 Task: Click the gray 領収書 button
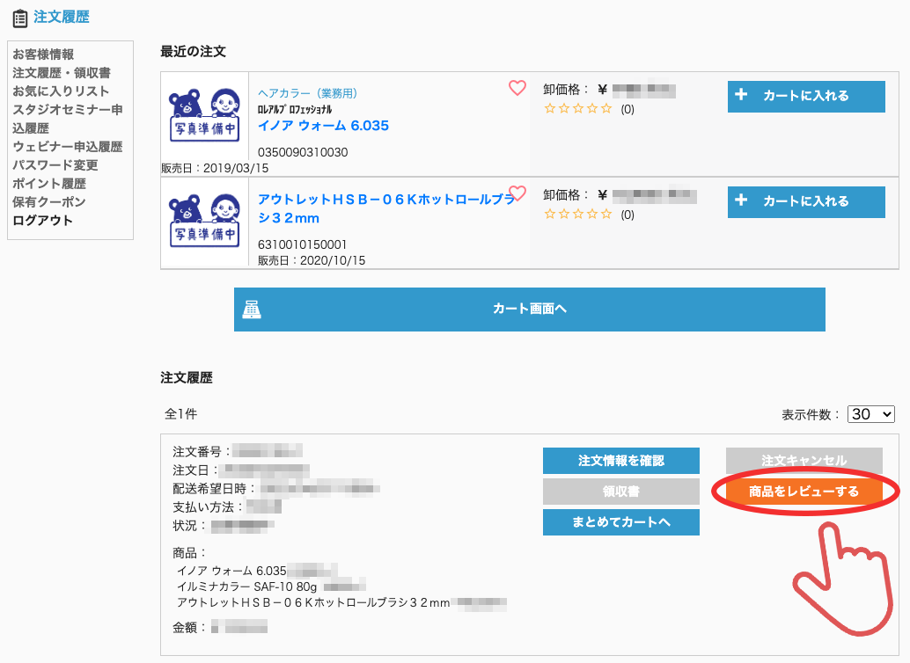point(620,492)
